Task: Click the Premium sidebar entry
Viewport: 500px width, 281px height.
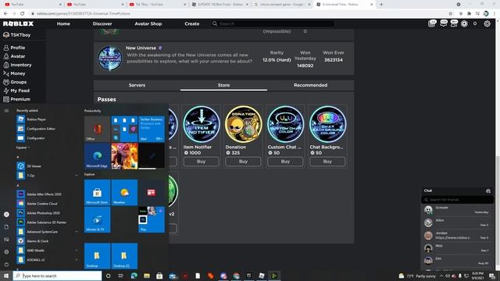Action: click(x=17, y=99)
